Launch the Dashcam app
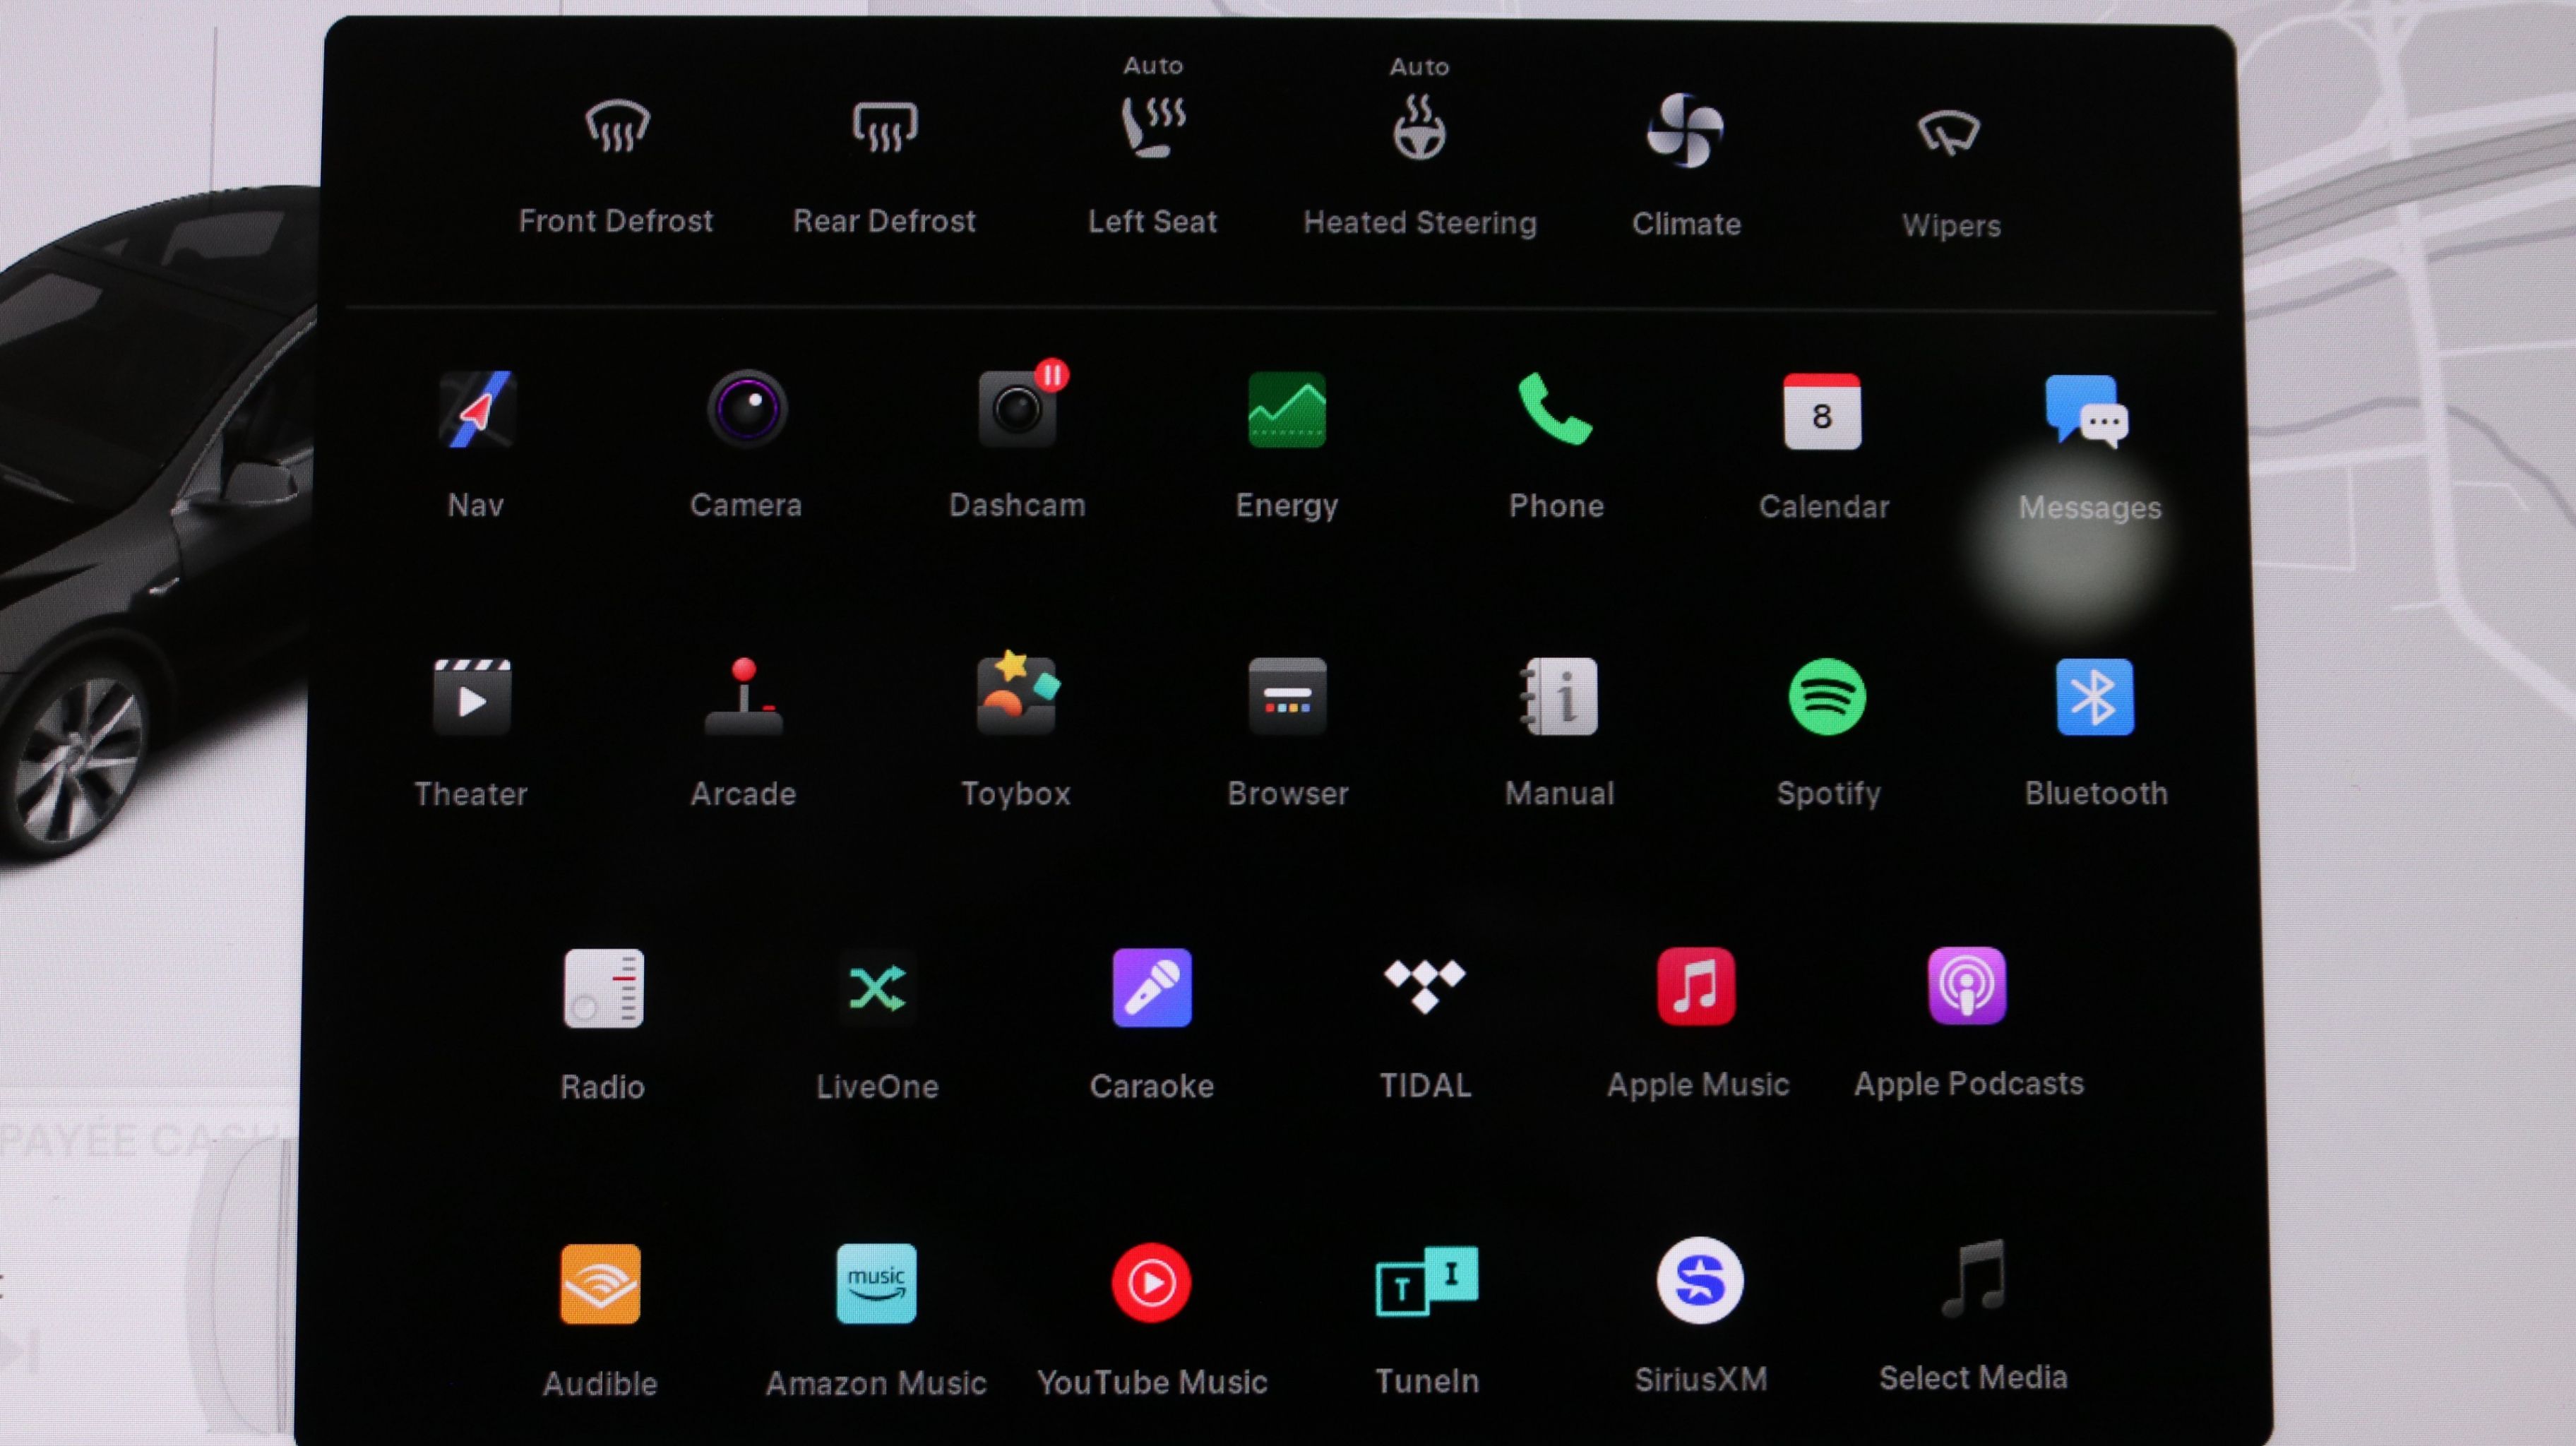 (1017, 410)
